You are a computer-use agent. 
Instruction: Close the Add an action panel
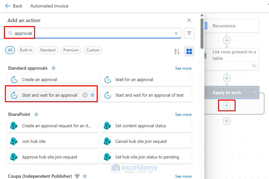click(x=189, y=20)
